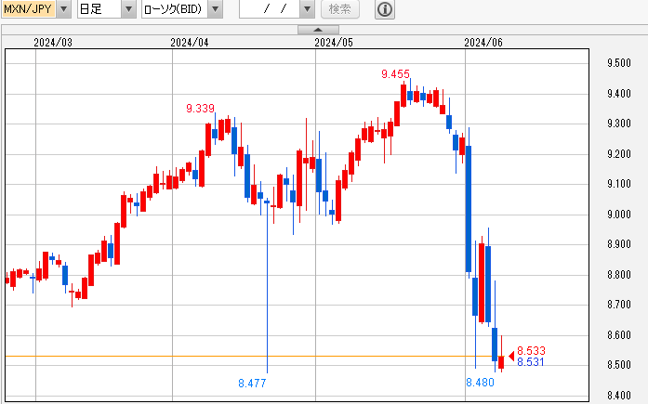
Task: Open the date field dropdown arrow
Action: click(x=307, y=9)
